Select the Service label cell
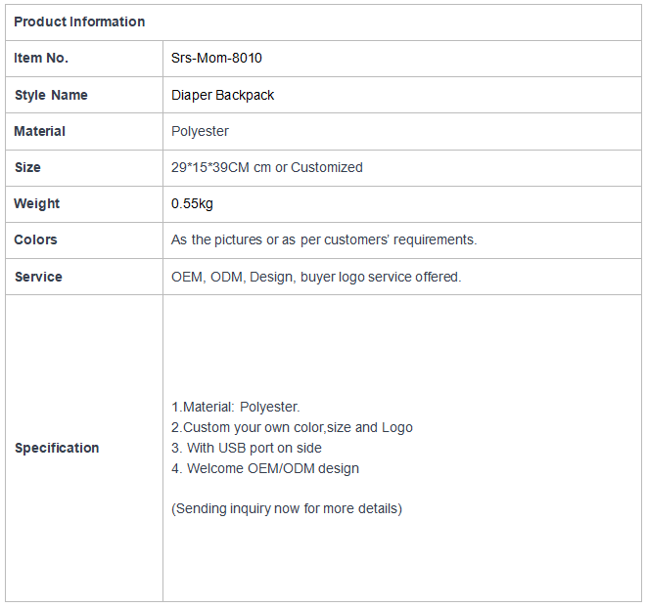The image size is (647, 608). (x=84, y=277)
